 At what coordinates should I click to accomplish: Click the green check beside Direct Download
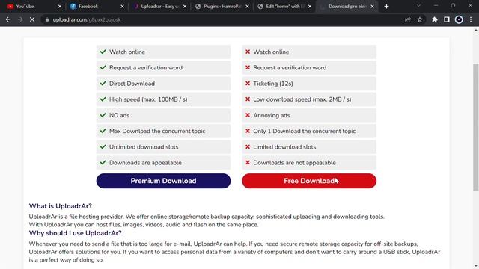tap(103, 83)
